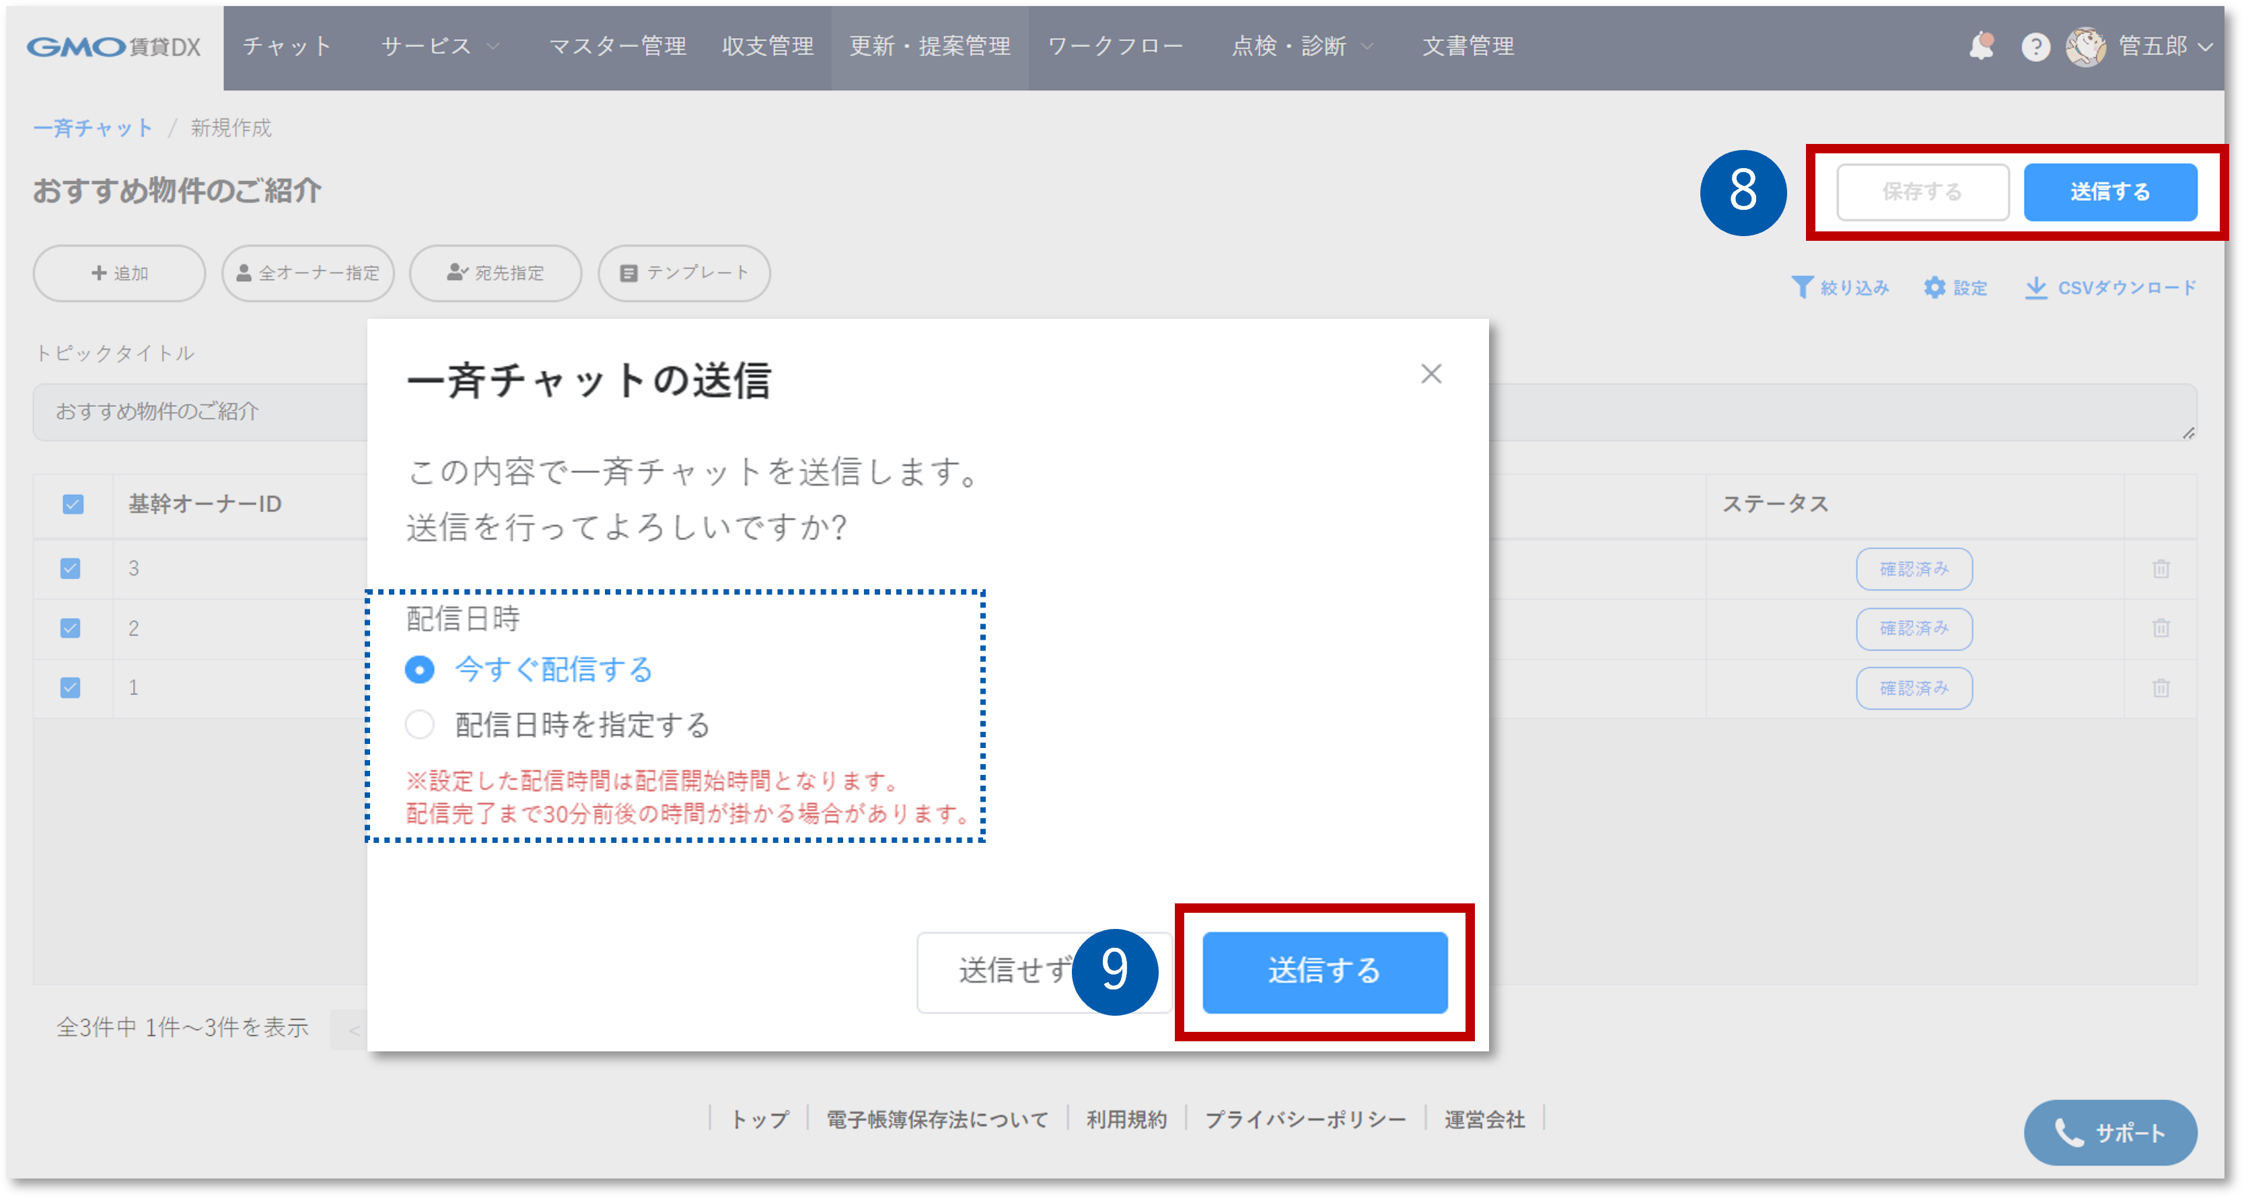
Task: Click the サポート phone button
Action: click(2110, 1132)
